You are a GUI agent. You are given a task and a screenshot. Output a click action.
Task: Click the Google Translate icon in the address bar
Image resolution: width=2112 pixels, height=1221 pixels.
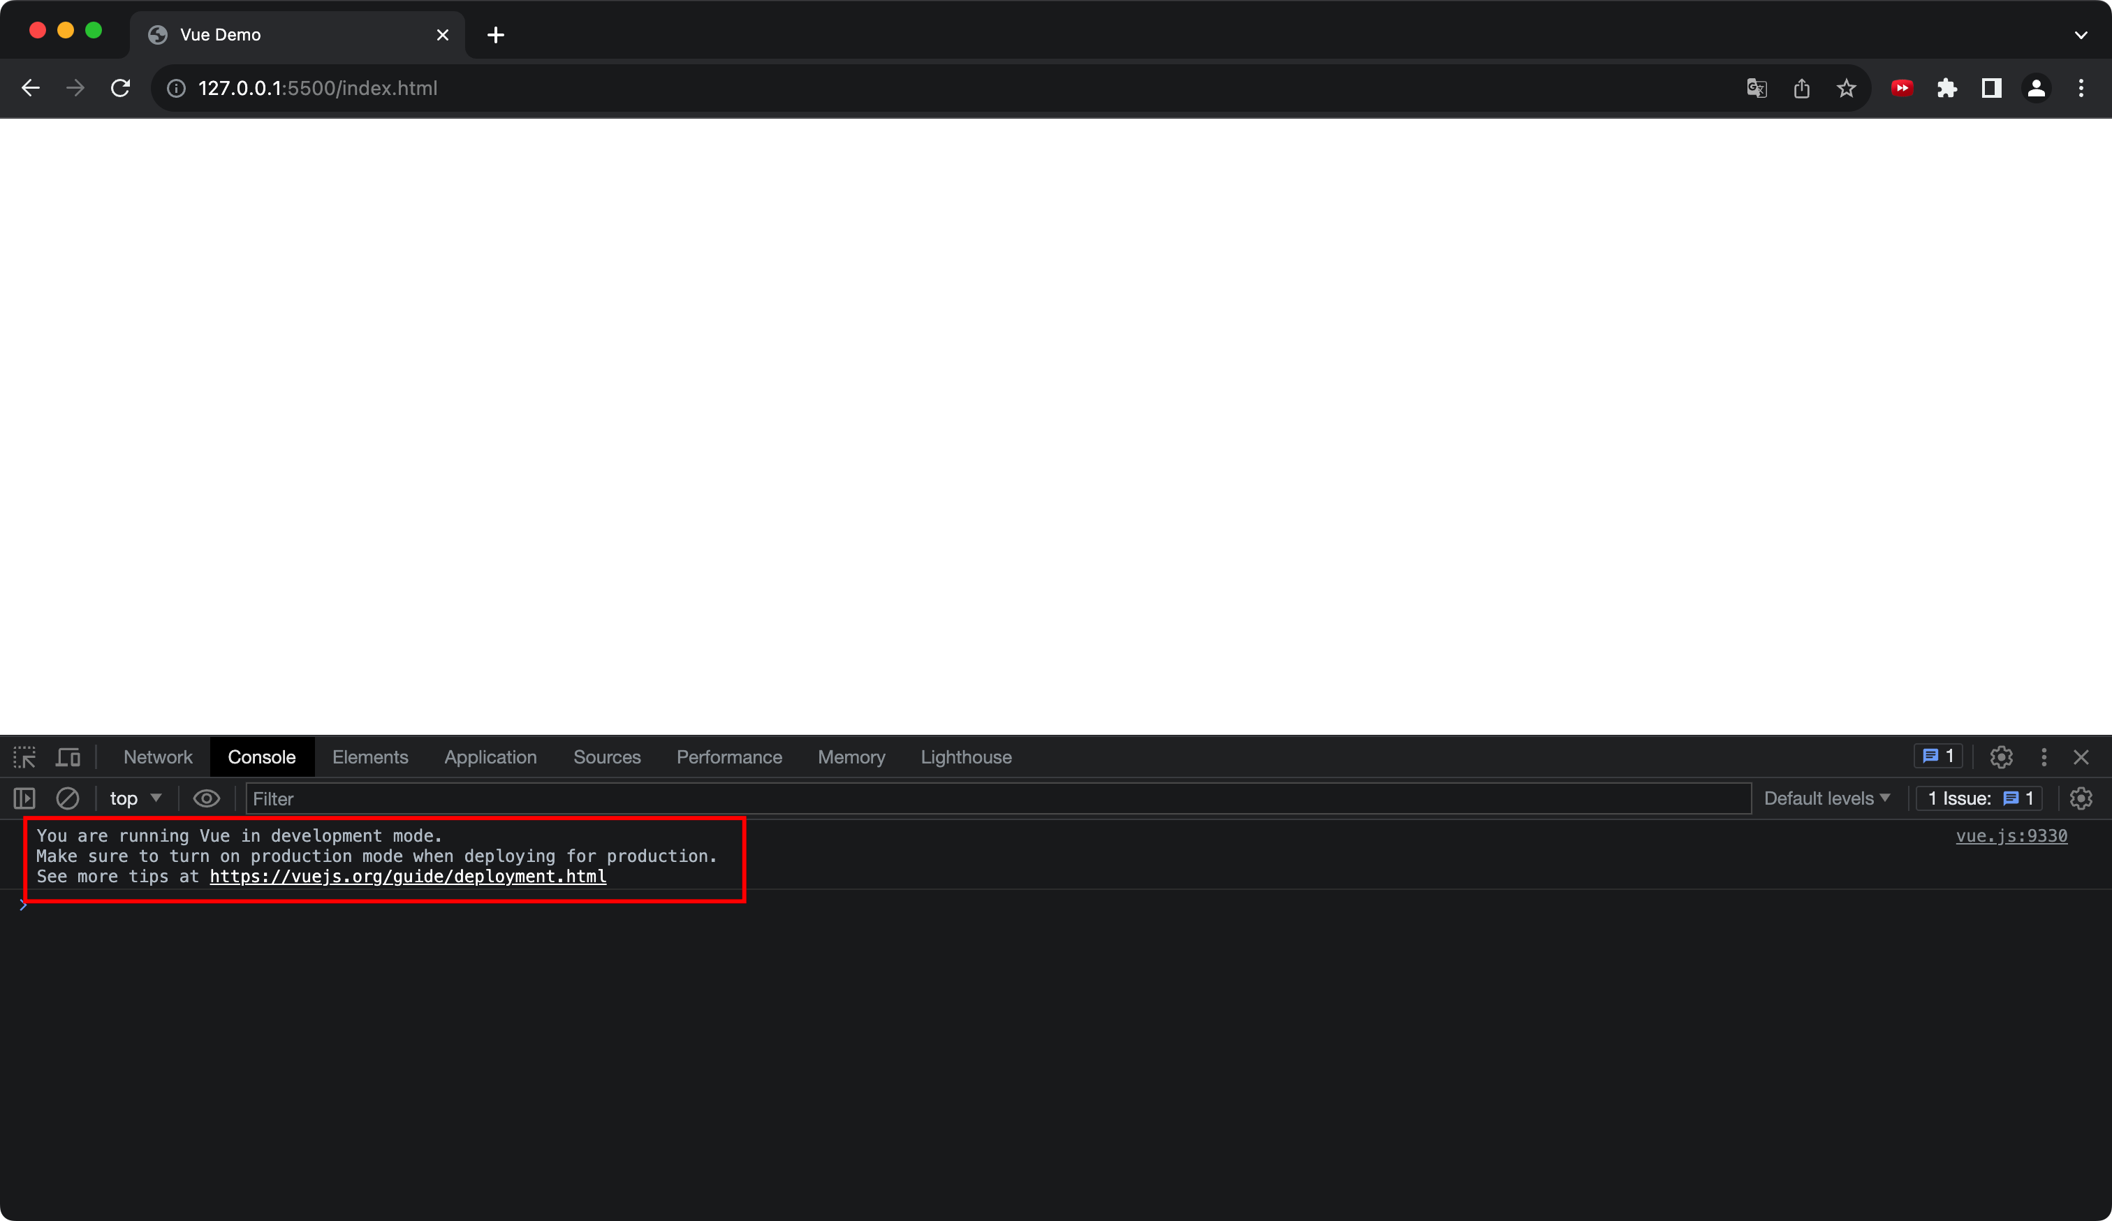pyautogui.click(x=1757, y=88)
